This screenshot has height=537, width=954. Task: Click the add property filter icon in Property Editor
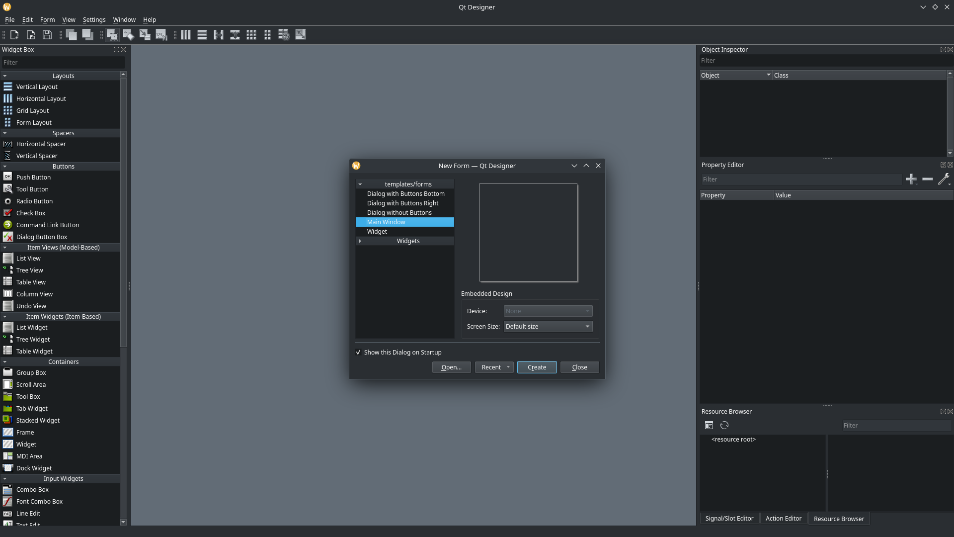pos(911,179)
